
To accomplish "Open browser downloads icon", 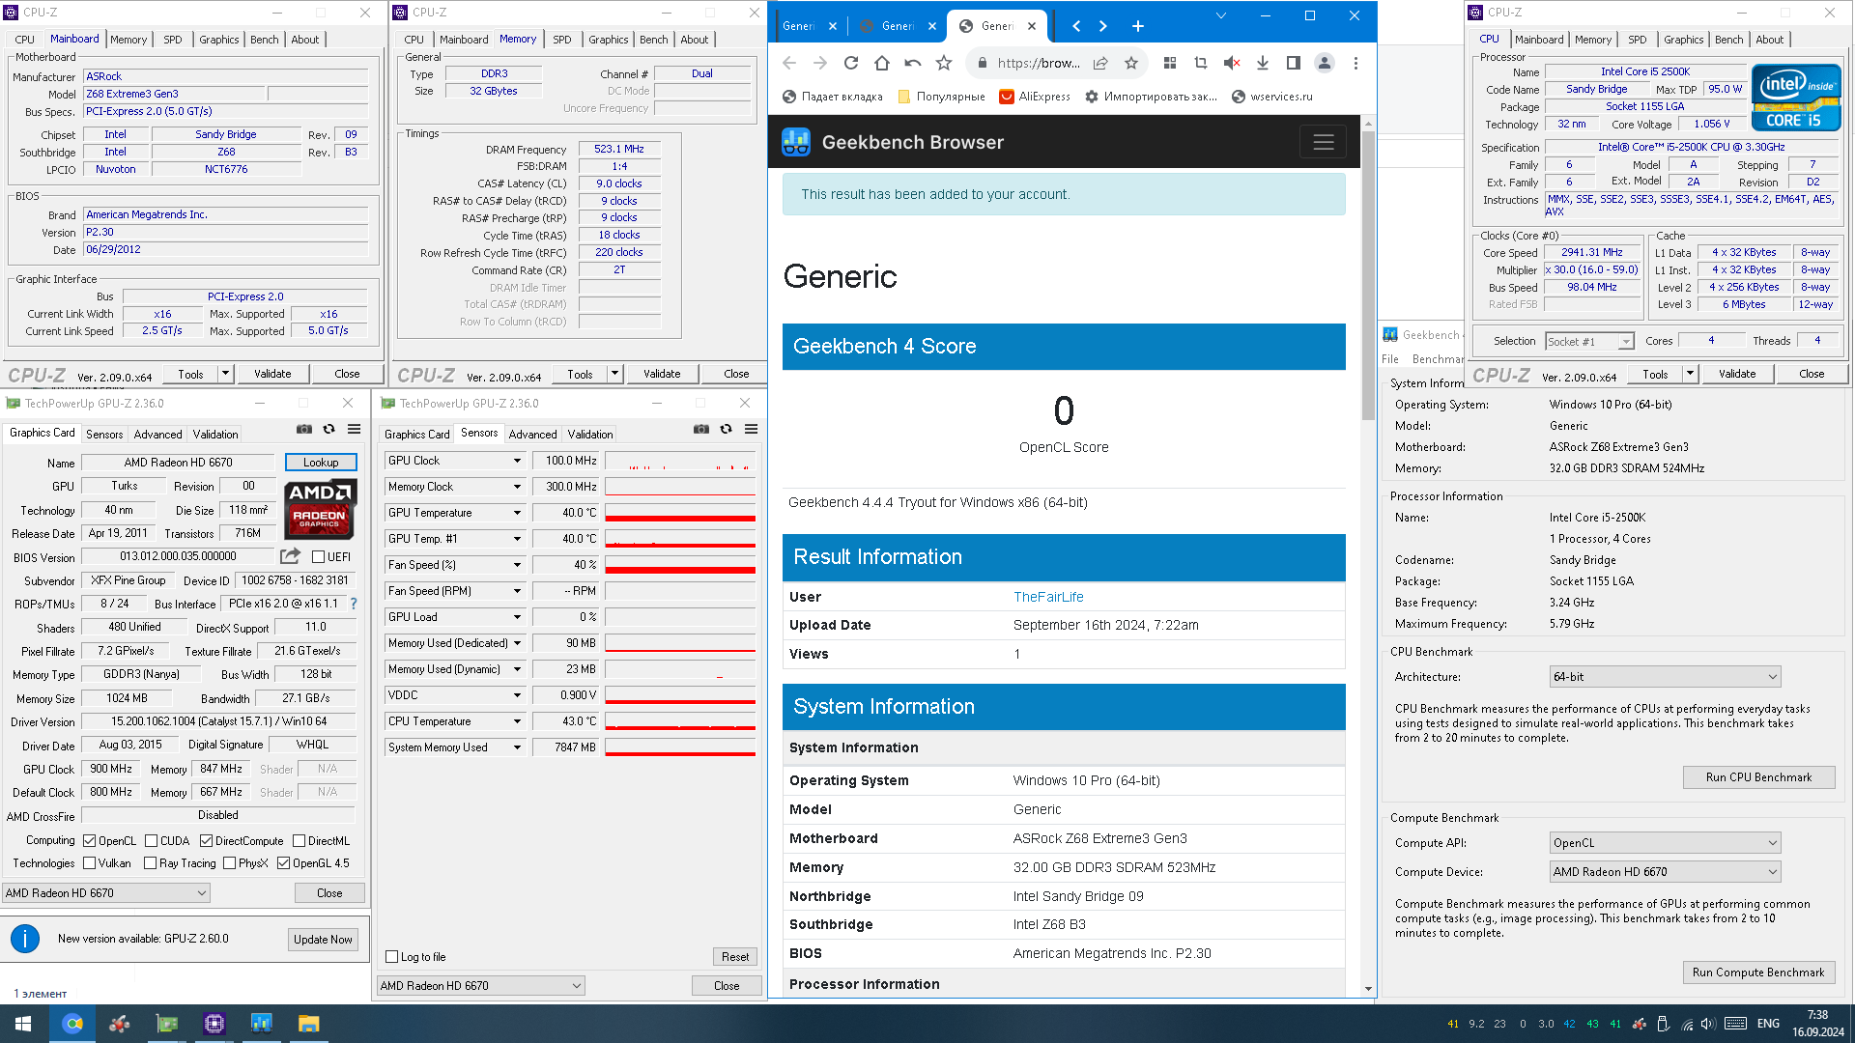I will coord(1263,63).
